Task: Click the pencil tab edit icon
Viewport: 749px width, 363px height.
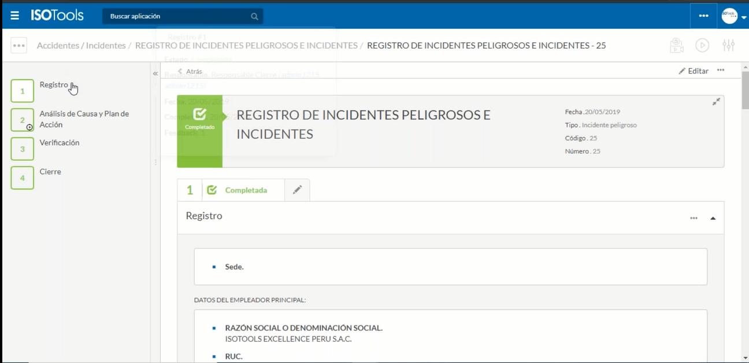Action: click(297, 190)
